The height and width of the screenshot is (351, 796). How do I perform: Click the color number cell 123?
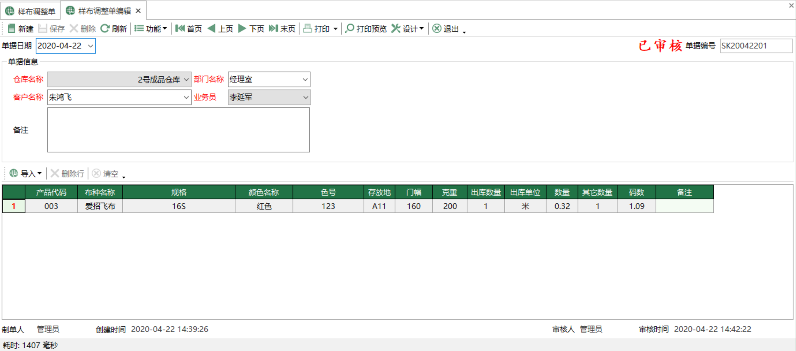[328, 206]
